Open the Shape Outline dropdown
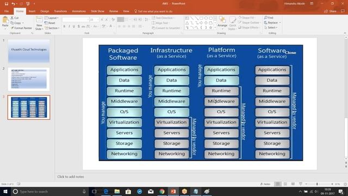The width and height of the screenshot is (348, 196). click(249, 22)
